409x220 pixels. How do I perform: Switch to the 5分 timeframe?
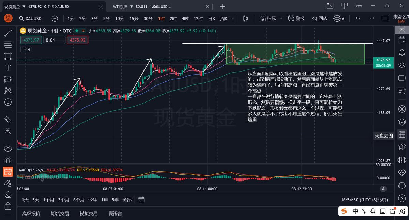coord(107,19)
